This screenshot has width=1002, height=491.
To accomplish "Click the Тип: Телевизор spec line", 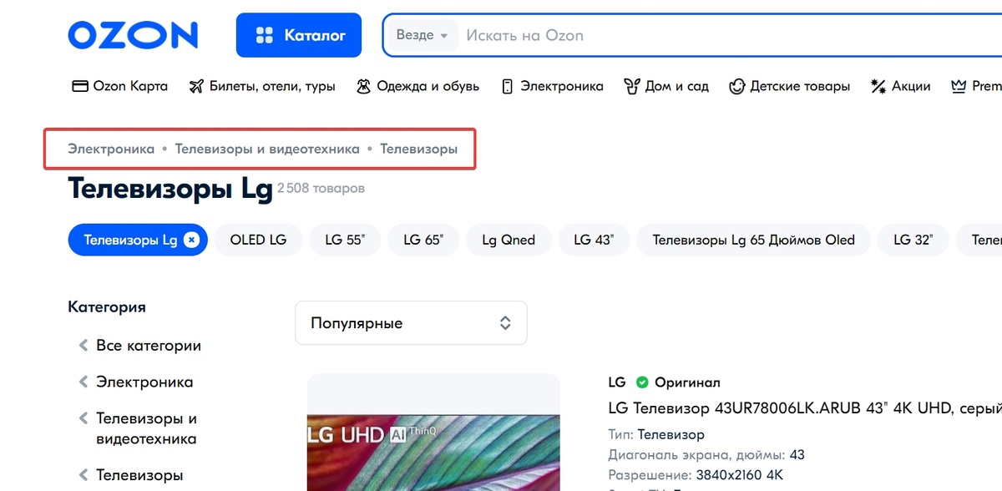I will point(656,434).
